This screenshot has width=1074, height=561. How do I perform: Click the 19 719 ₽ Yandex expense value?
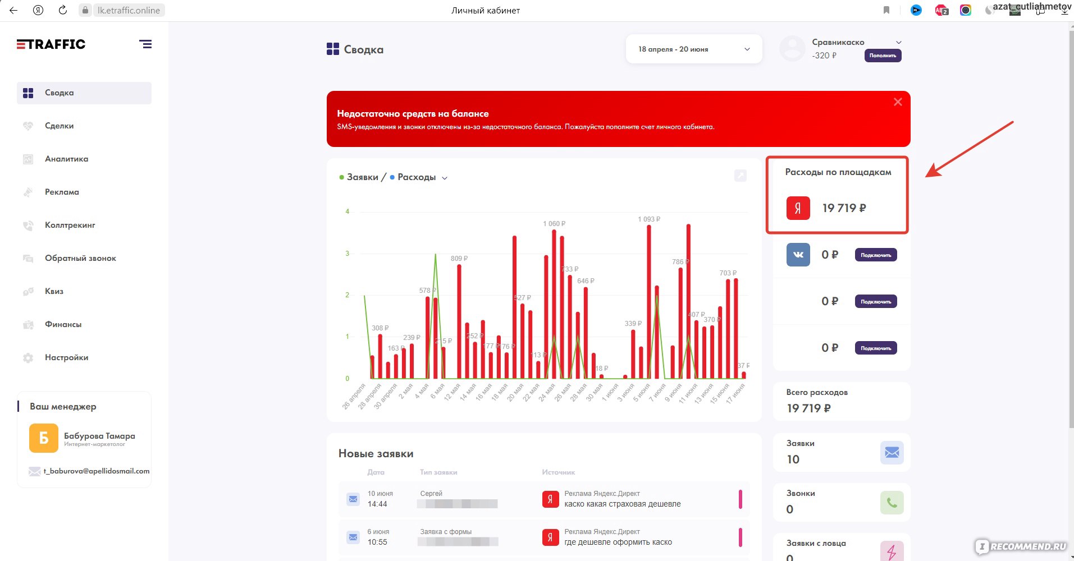tap(844, 208)
